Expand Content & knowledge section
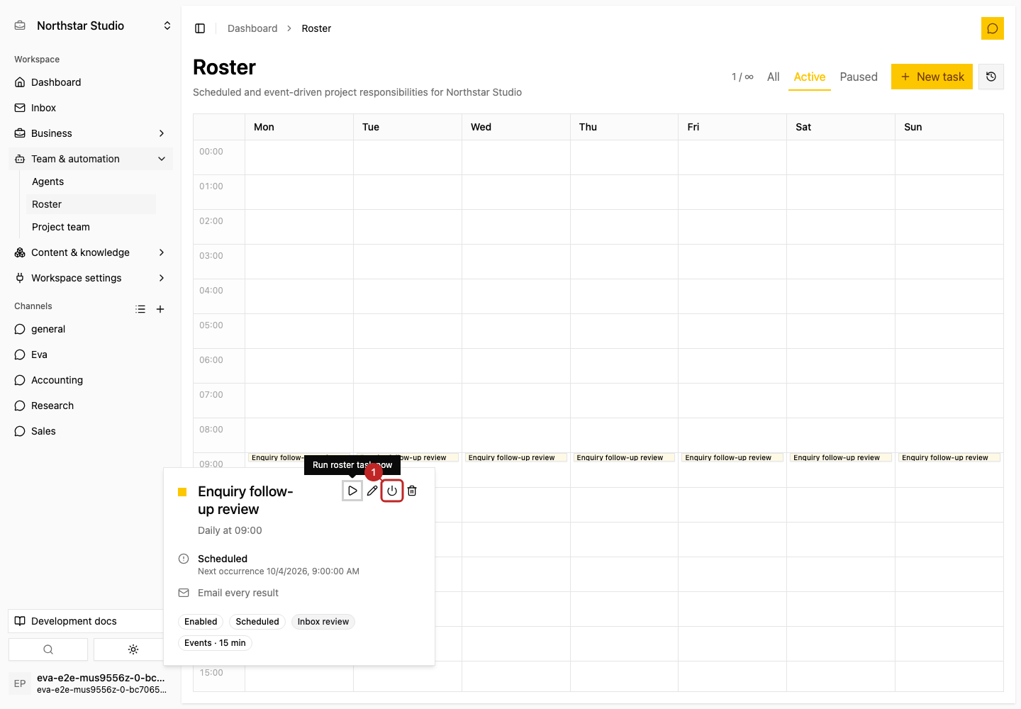Viewport: 1021px width, 709px height. tap(91, 252)
